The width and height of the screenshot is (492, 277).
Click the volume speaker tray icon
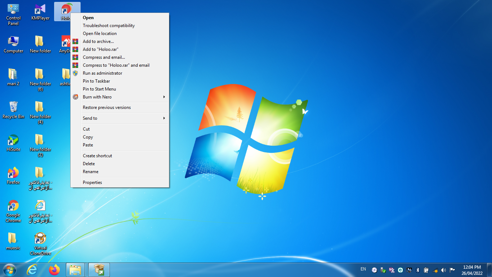click(443, 270)
